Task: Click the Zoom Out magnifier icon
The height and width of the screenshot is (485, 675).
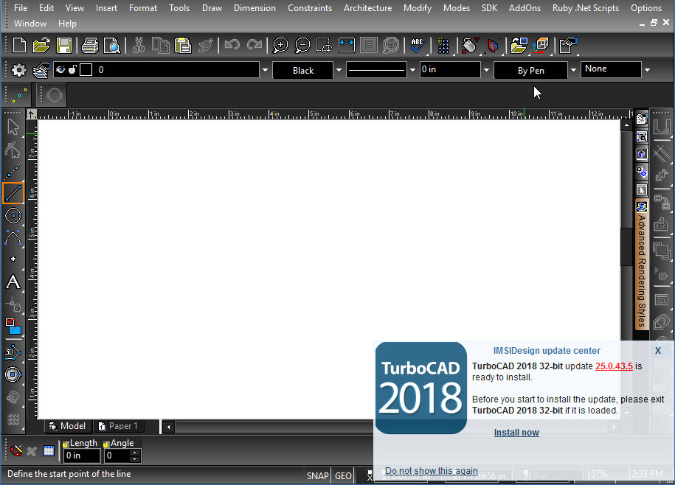Action: [x=302, y=45]
